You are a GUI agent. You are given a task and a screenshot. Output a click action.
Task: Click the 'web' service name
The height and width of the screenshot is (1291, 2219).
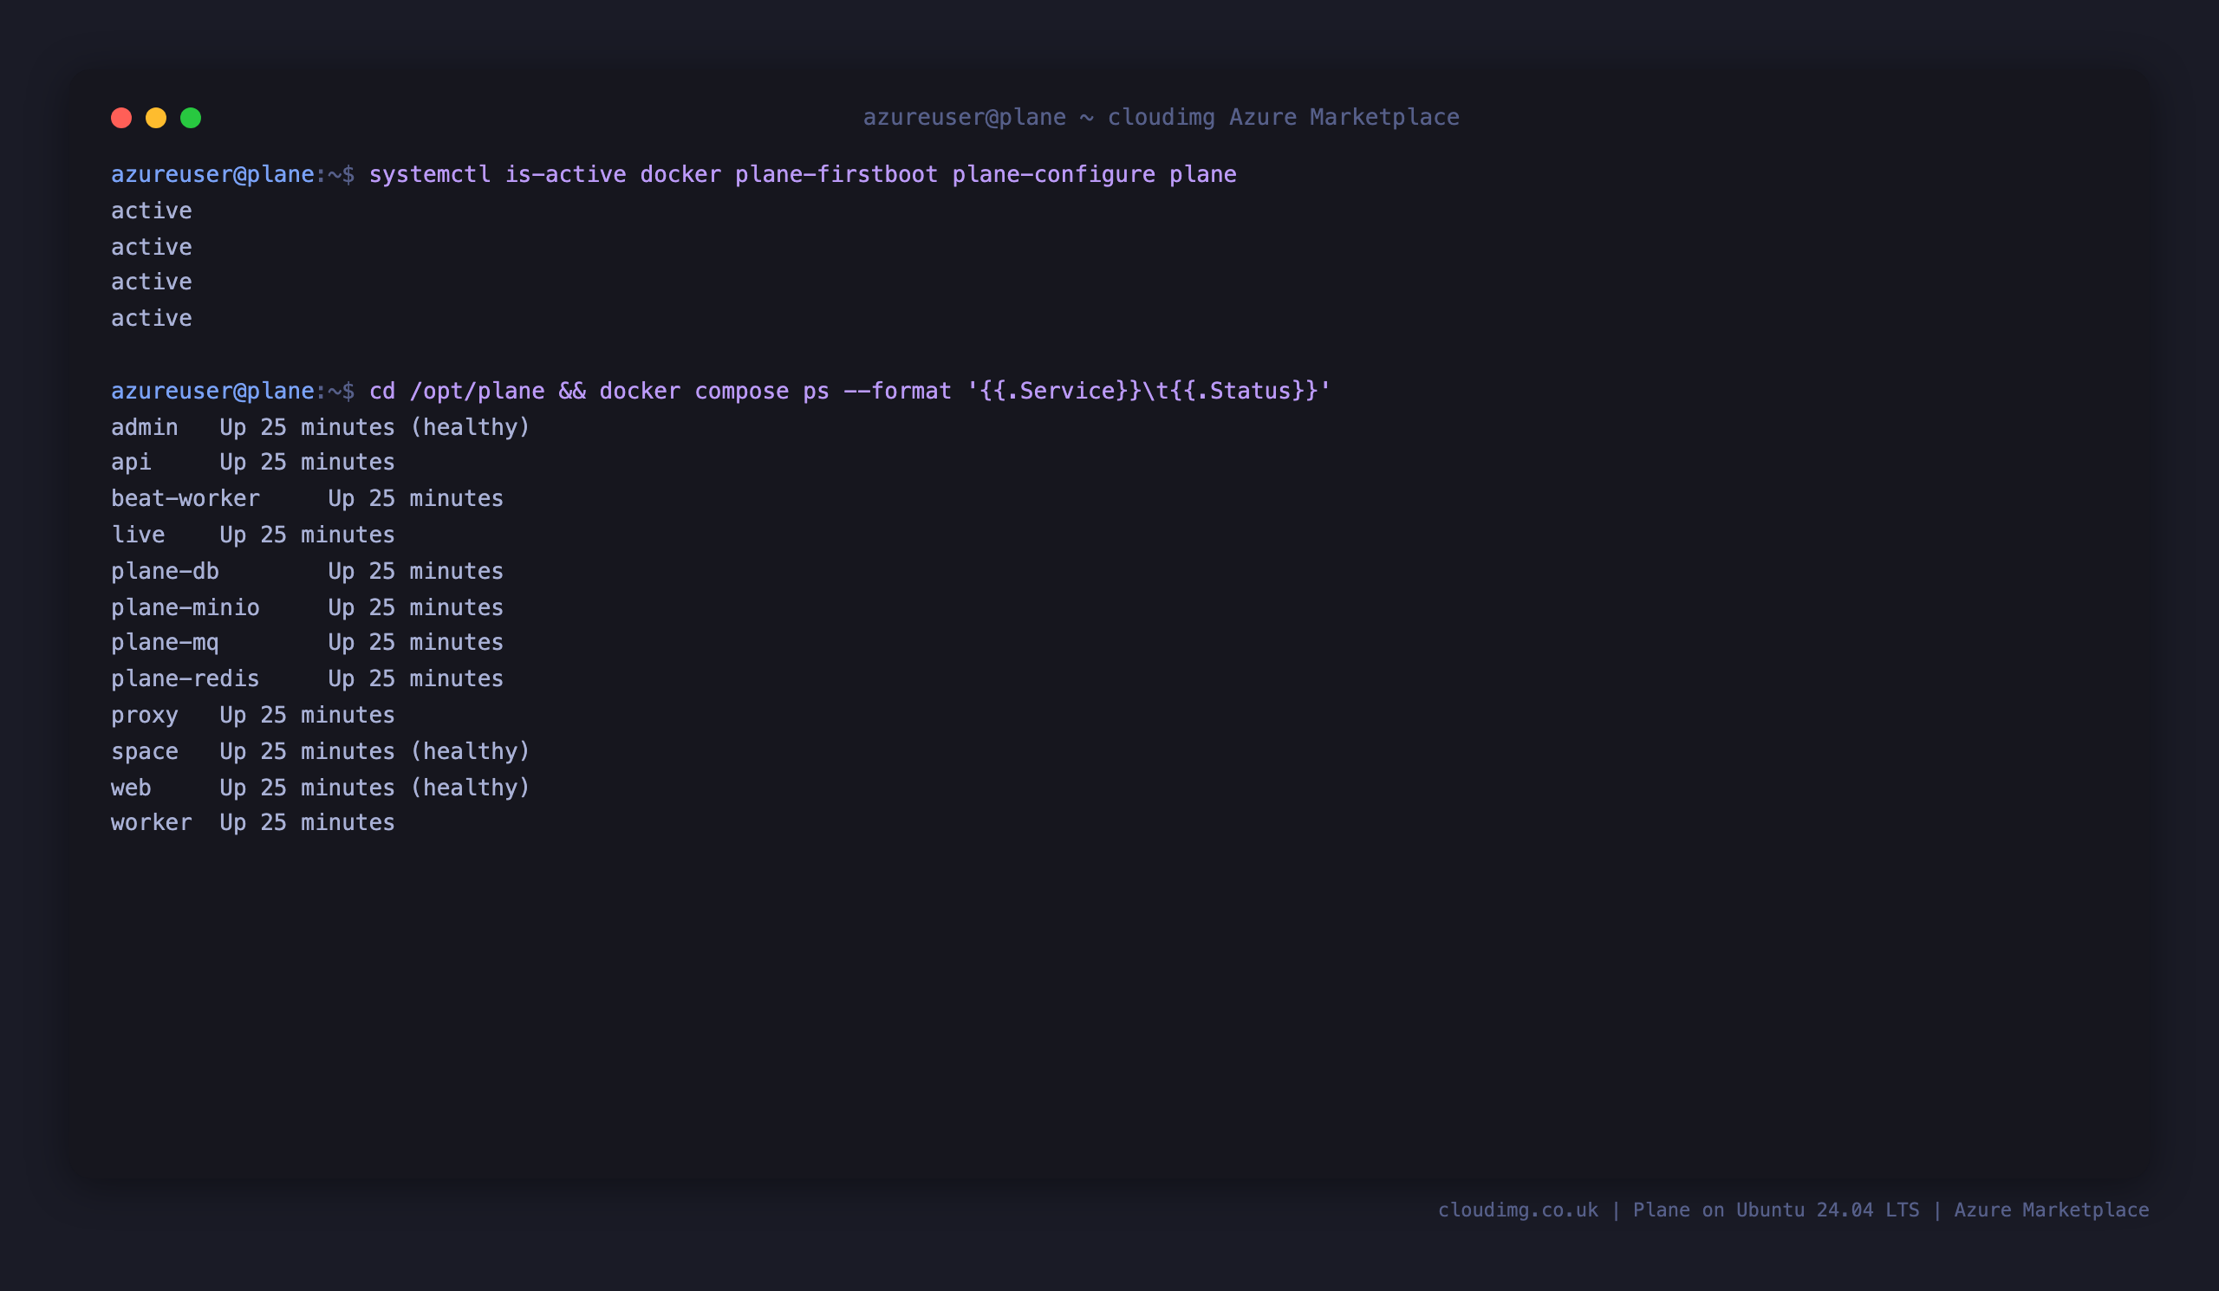click(131, 788)
